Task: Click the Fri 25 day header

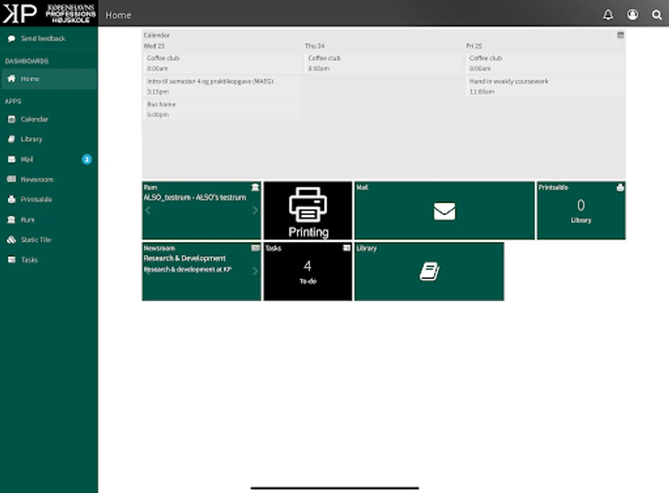Action: (x=474, y=46)
